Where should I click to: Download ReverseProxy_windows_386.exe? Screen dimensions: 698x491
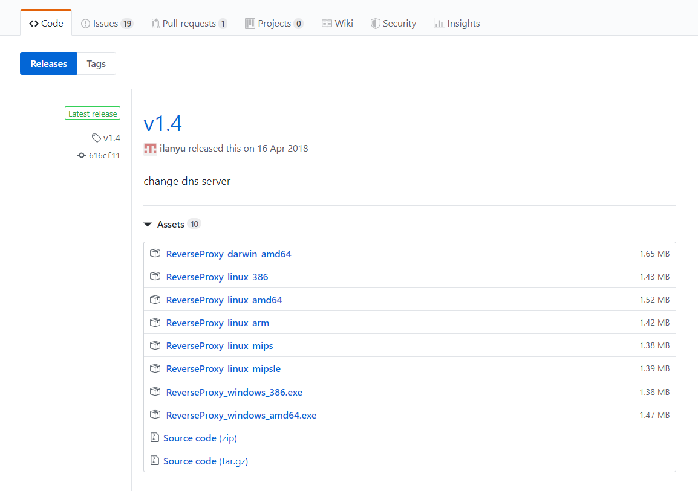pyautogui.click(x=234, y=392)
